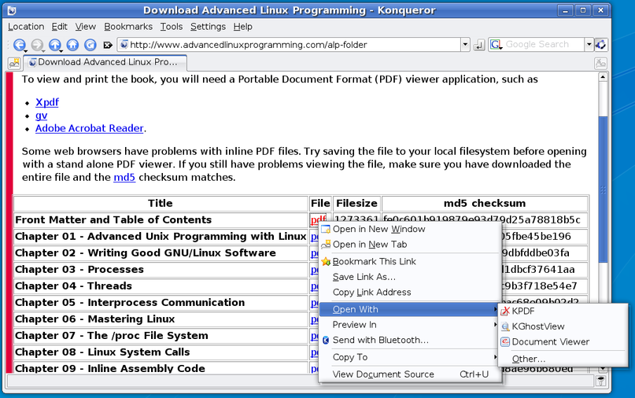Click the Bookmark This Link star icon
The height and width of the screenshot is (398, 635).
point(326,262)
